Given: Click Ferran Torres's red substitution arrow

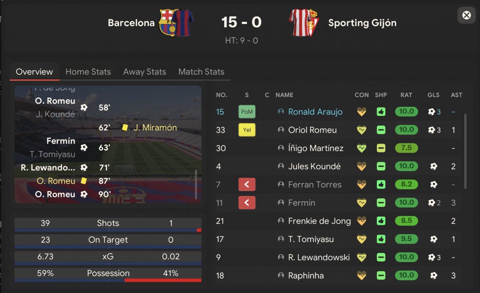Looking at the screenshot, I should click(x=247, y=184).
